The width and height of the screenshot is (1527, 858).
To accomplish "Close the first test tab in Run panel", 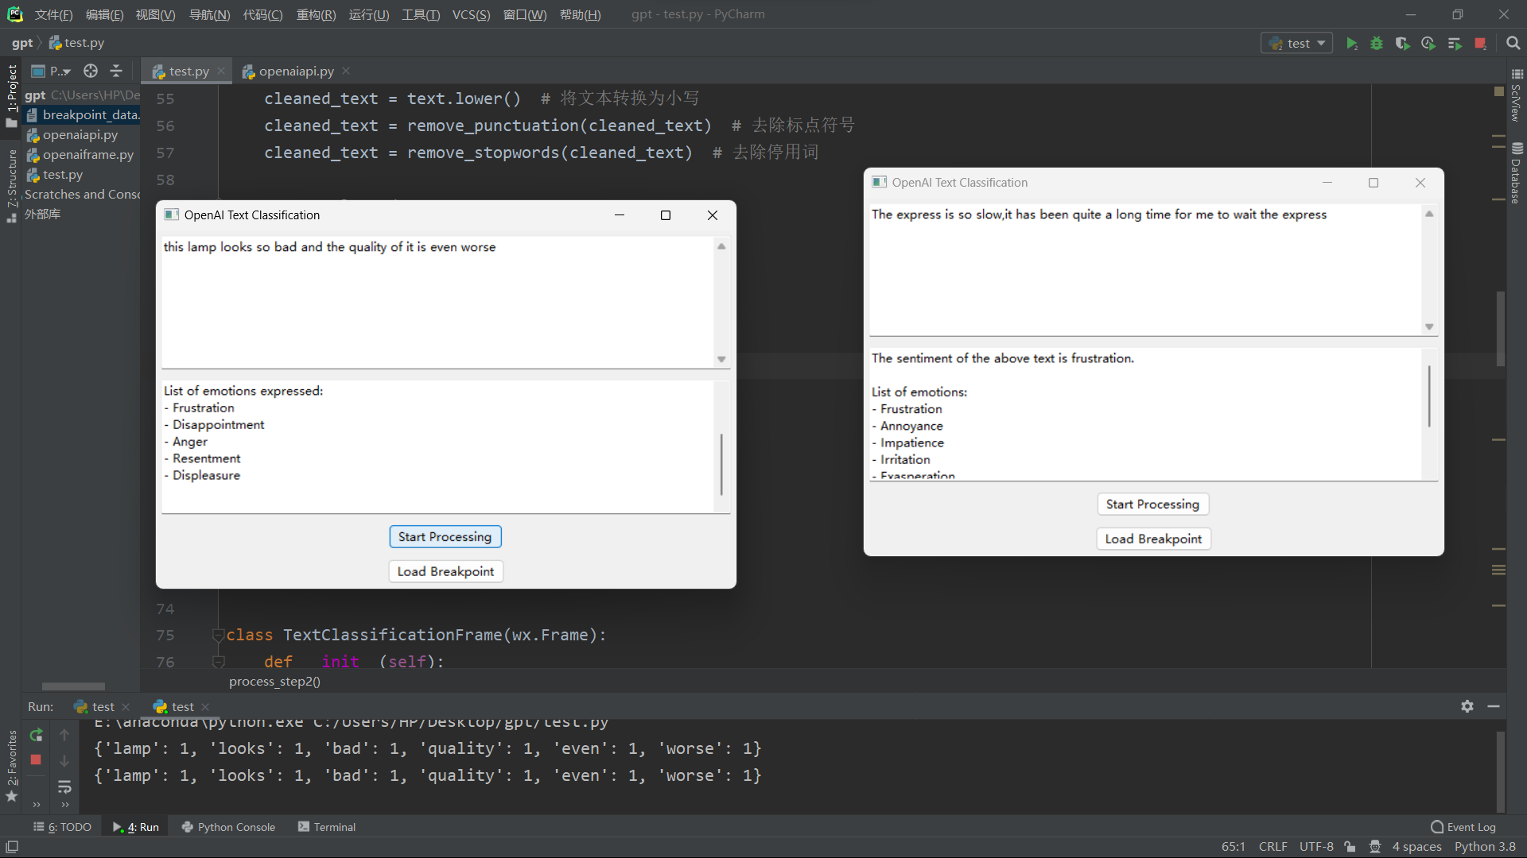I will coord(126,707).
